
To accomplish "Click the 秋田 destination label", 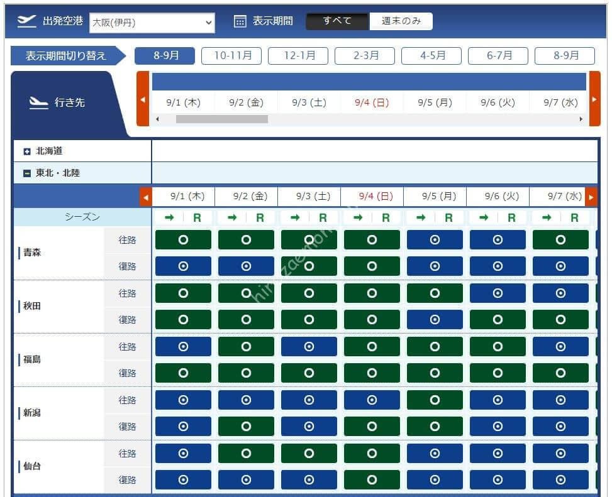I will click(x=32, y=306).
